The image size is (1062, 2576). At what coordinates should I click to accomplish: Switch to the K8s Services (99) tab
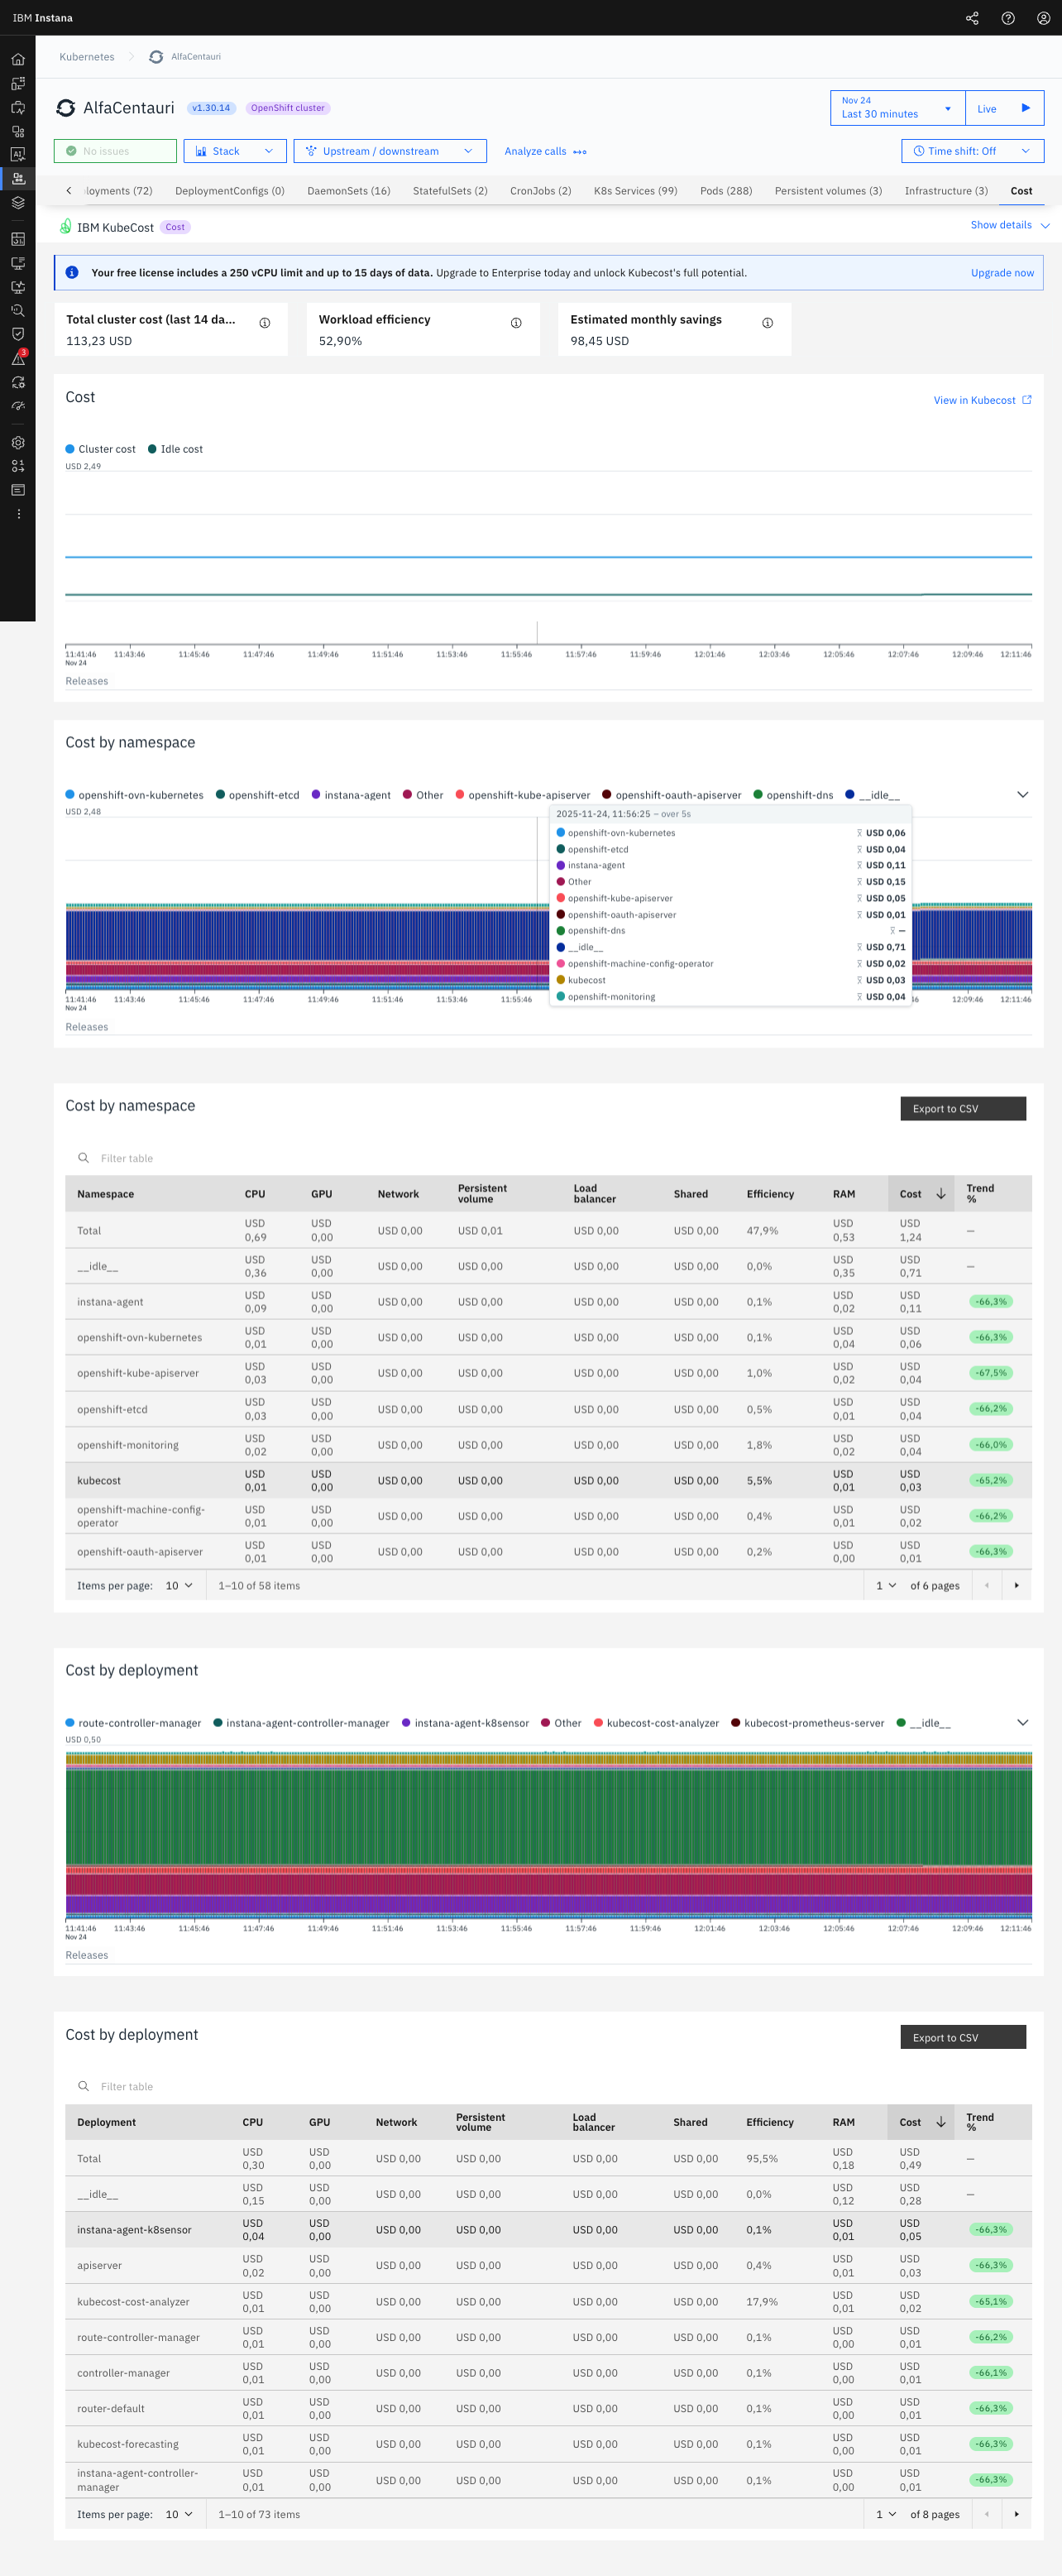pos(635,191)
